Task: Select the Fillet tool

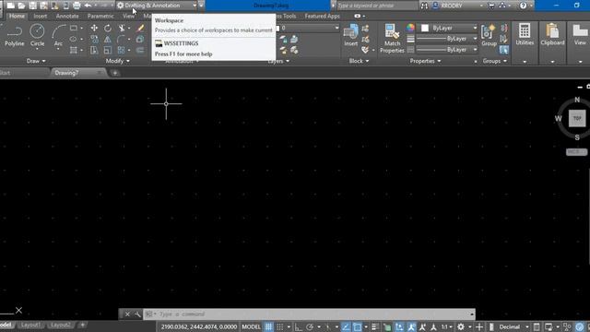Action: [x=121, y=39]
